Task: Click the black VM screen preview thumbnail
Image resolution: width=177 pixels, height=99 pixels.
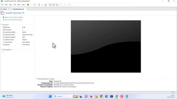Action: pos(106,46)
